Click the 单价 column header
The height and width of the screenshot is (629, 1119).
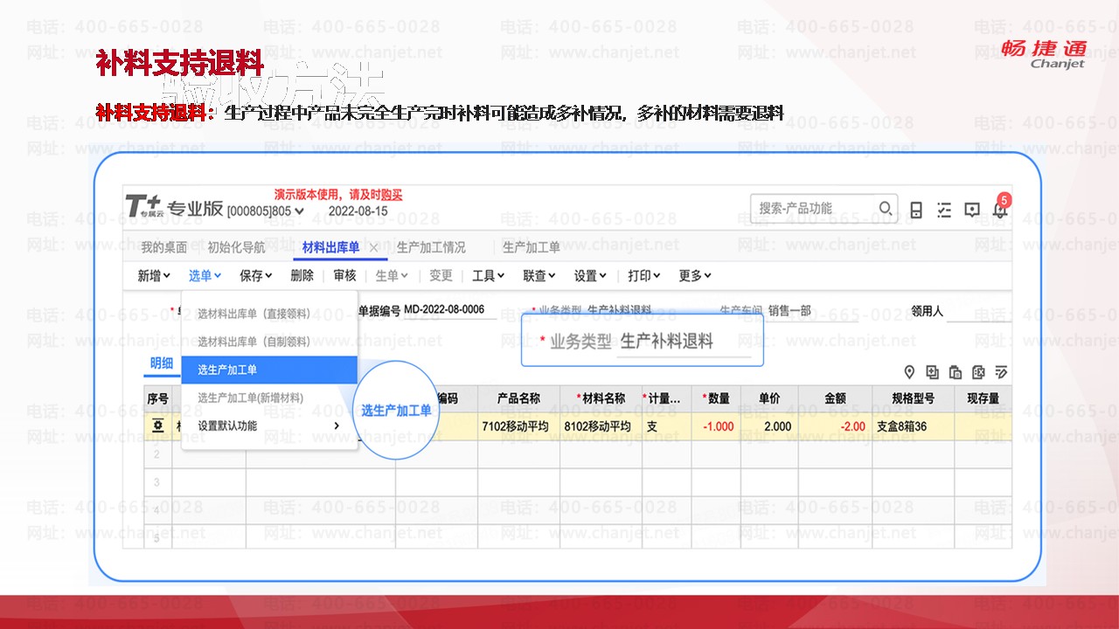768,398
